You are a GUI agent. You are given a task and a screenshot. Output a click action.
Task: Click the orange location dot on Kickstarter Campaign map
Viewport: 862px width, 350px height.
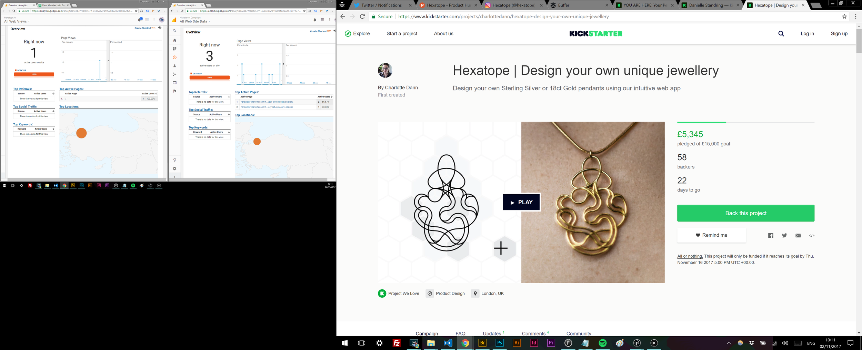click(x=257, y=141)
